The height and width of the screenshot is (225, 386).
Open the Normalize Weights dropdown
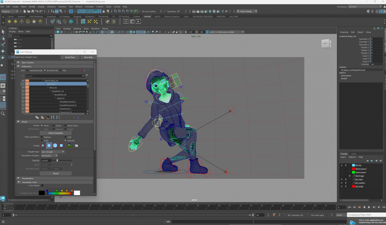point(49,156)
